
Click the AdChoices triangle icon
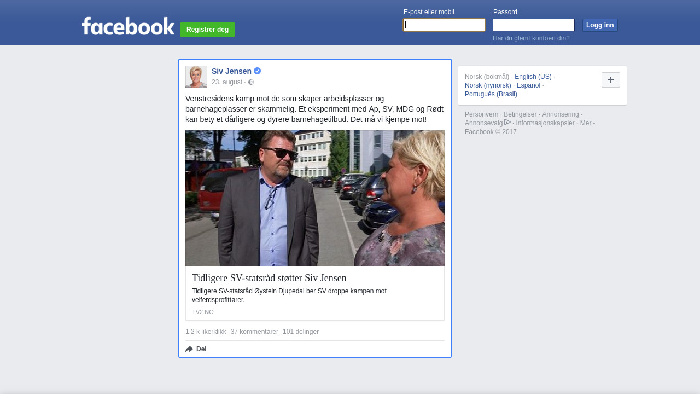(507, 123)
